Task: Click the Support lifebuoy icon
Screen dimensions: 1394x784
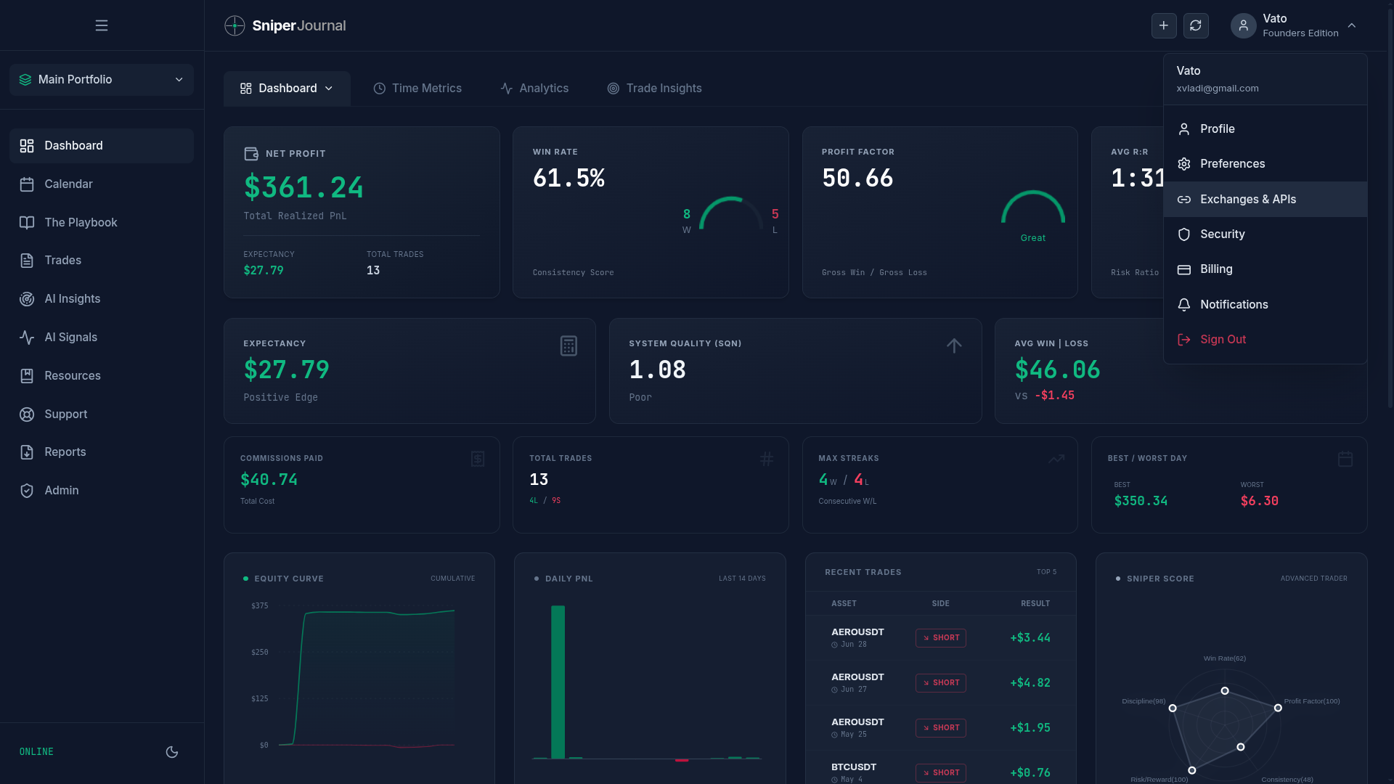Action: coord(27,415)
